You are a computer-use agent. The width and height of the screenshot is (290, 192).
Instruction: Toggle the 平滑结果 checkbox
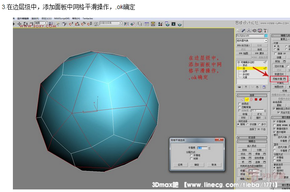pyautogui.click(x=274, y=121)
